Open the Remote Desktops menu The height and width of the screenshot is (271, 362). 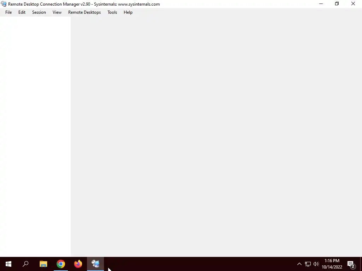click(84, 12)
